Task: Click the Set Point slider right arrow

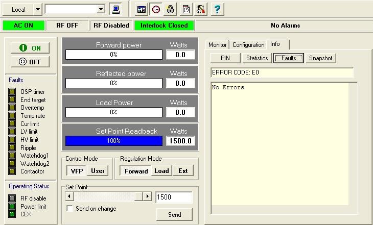Action: (x=147, y=196)
